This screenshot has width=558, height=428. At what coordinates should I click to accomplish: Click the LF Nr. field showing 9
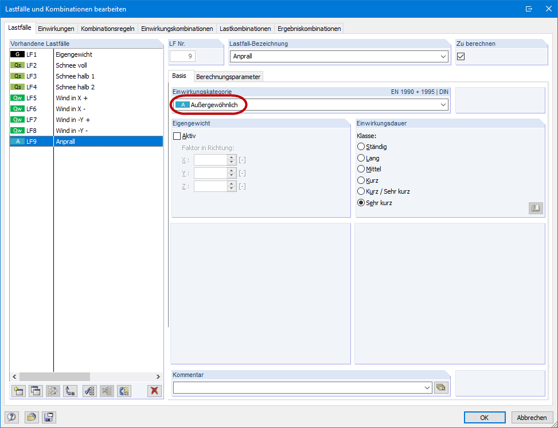point(182,57)
